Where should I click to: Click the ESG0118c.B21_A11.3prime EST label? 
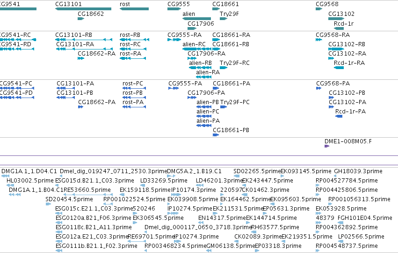(94, 227)
